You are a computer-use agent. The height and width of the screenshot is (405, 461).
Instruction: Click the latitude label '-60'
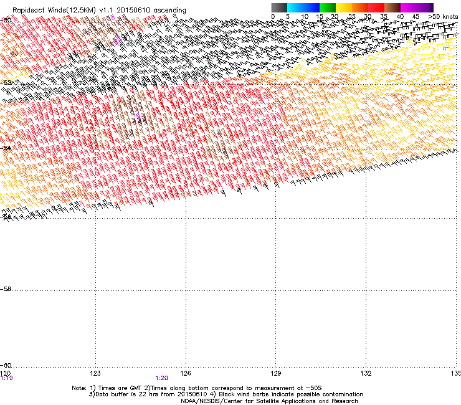6,365
